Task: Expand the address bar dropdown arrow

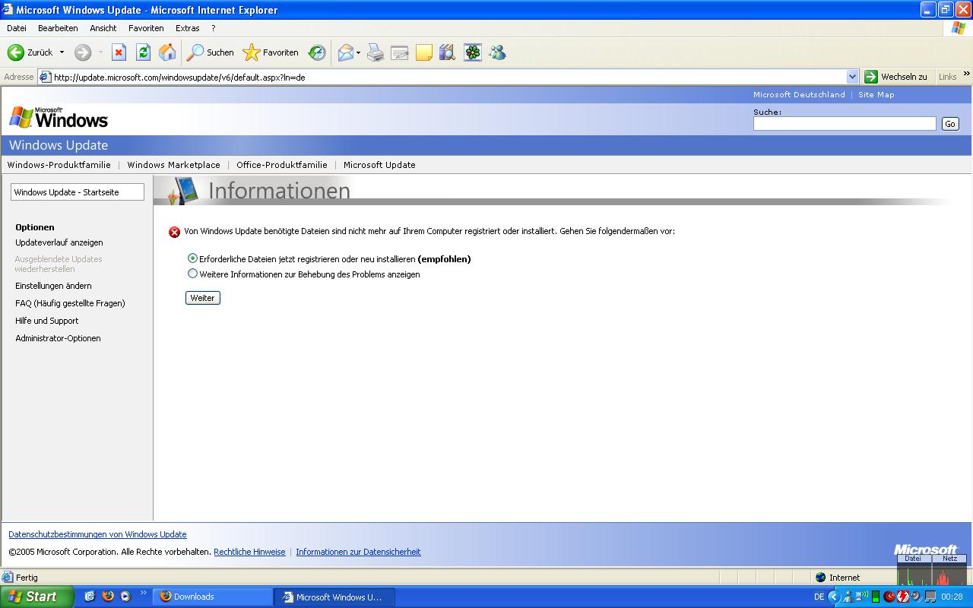Action: point(852,77)
